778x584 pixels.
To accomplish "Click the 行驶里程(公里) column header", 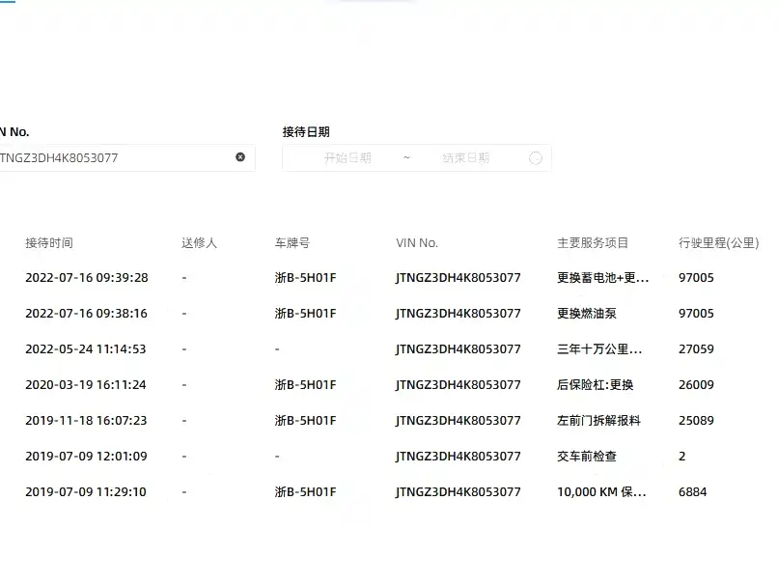I will (718, 243).
